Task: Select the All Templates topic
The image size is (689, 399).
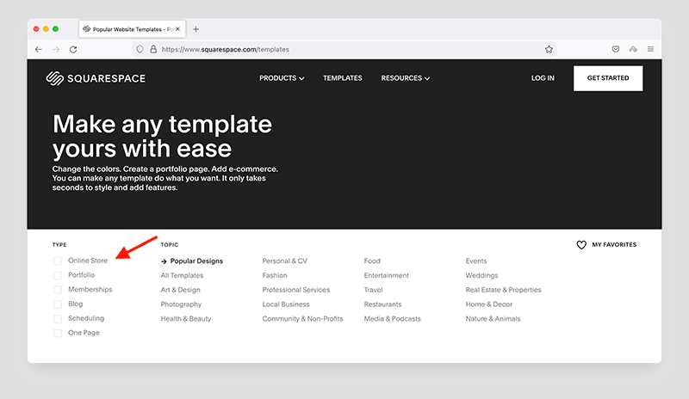Action: [182, 276]
